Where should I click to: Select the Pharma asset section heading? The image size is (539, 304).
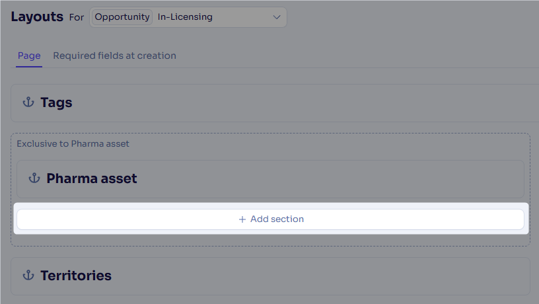[x=91, y=178]
